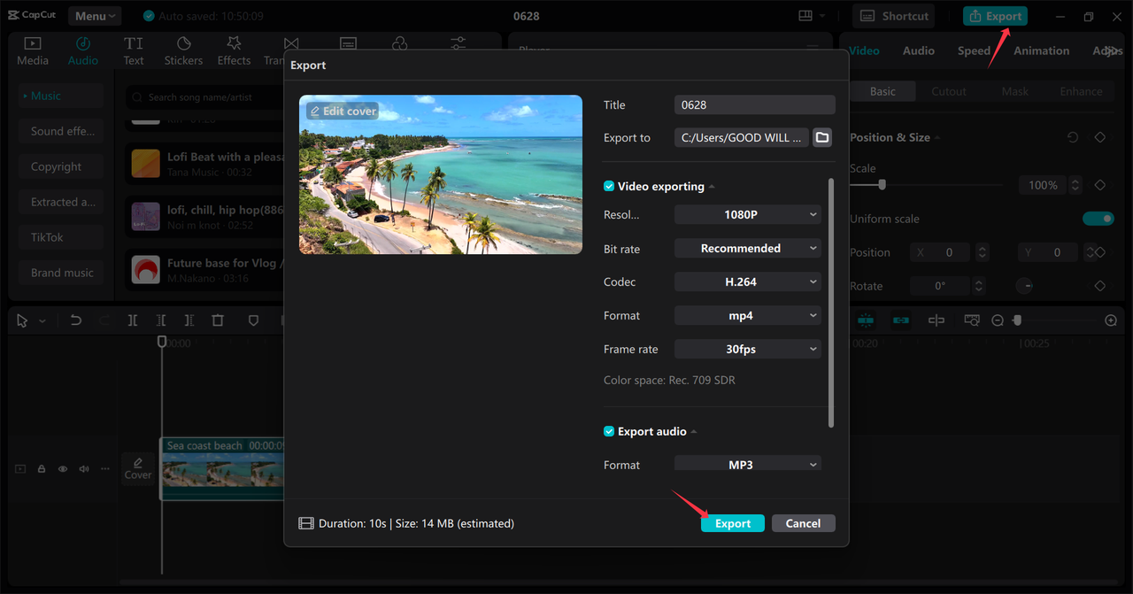Select the Basic sub-tab
Screen dimensions: 1133x594
[x=883, y=91]
